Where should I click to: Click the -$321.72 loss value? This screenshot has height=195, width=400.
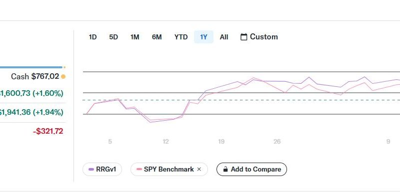click(48, 131)
